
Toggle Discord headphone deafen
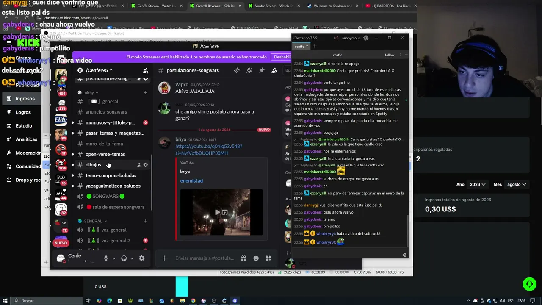pyautogui.click(x=124, y=258)
